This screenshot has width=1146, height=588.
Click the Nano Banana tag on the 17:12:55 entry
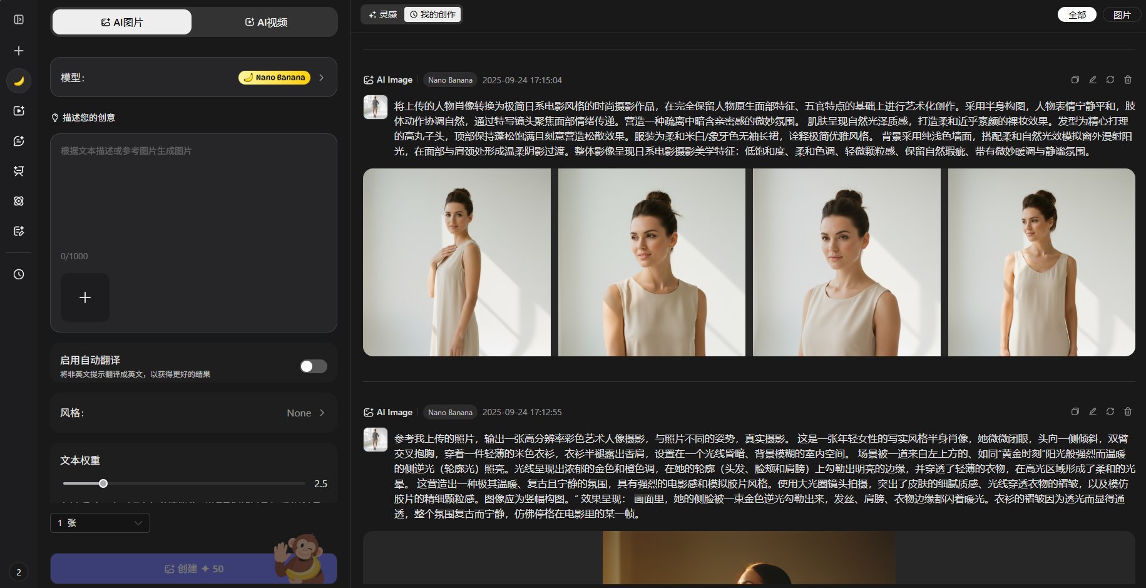(450, 412)
